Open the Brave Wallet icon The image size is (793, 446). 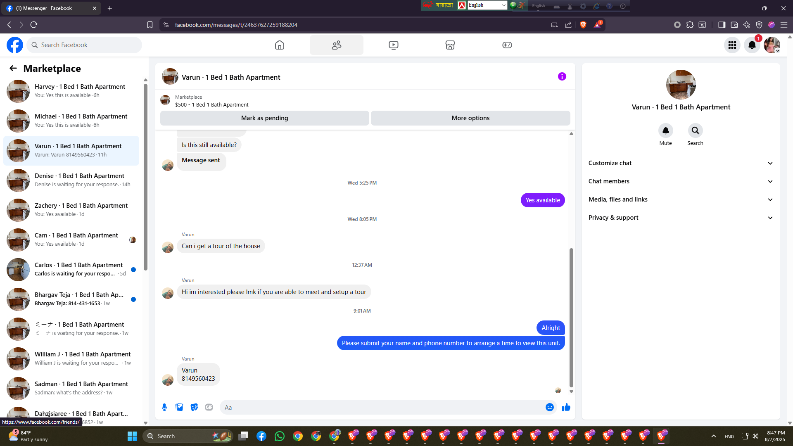click(734, 25)
